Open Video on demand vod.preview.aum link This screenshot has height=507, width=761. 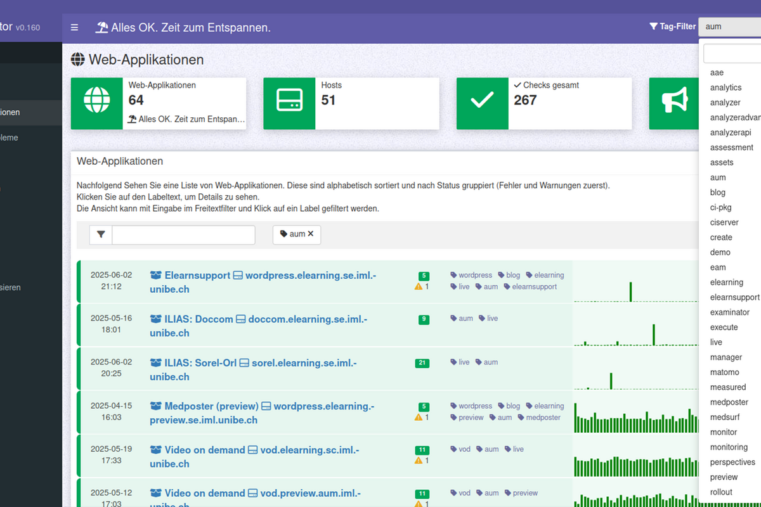click(x=256, y=498)
